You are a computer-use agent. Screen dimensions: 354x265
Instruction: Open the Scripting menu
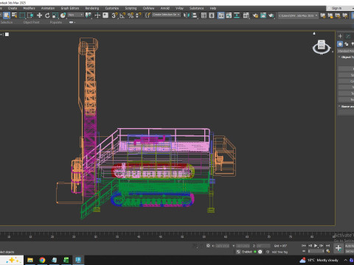[x=131, y=8]
